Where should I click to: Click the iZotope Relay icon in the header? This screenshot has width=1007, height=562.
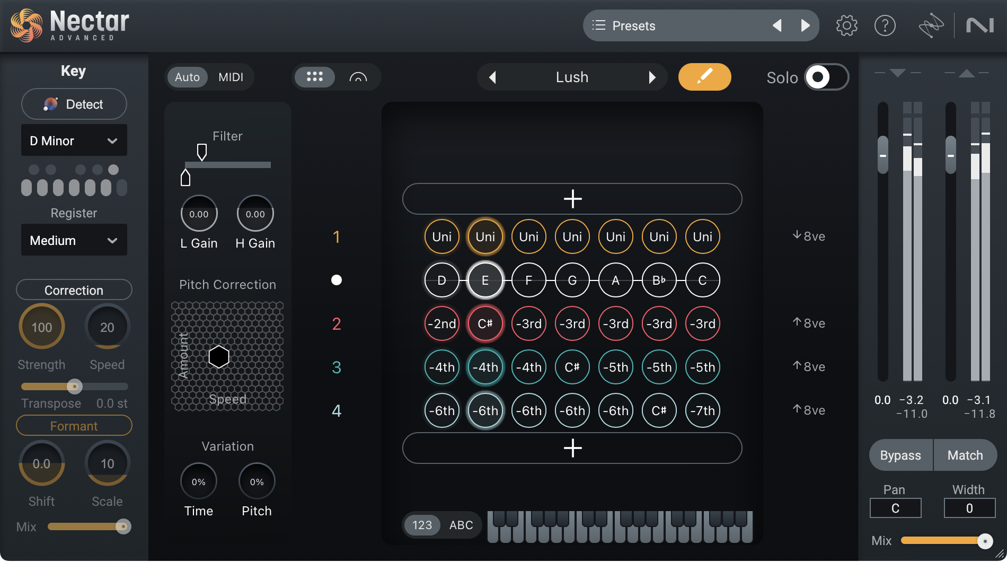point(931,25)
